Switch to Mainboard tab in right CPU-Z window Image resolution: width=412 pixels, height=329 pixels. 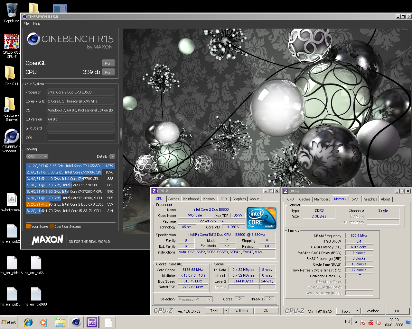322,199
